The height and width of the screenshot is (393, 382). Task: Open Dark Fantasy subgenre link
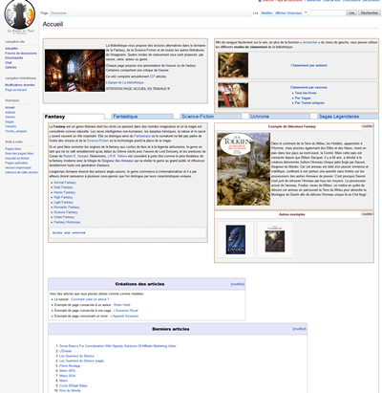pos(63,187)
